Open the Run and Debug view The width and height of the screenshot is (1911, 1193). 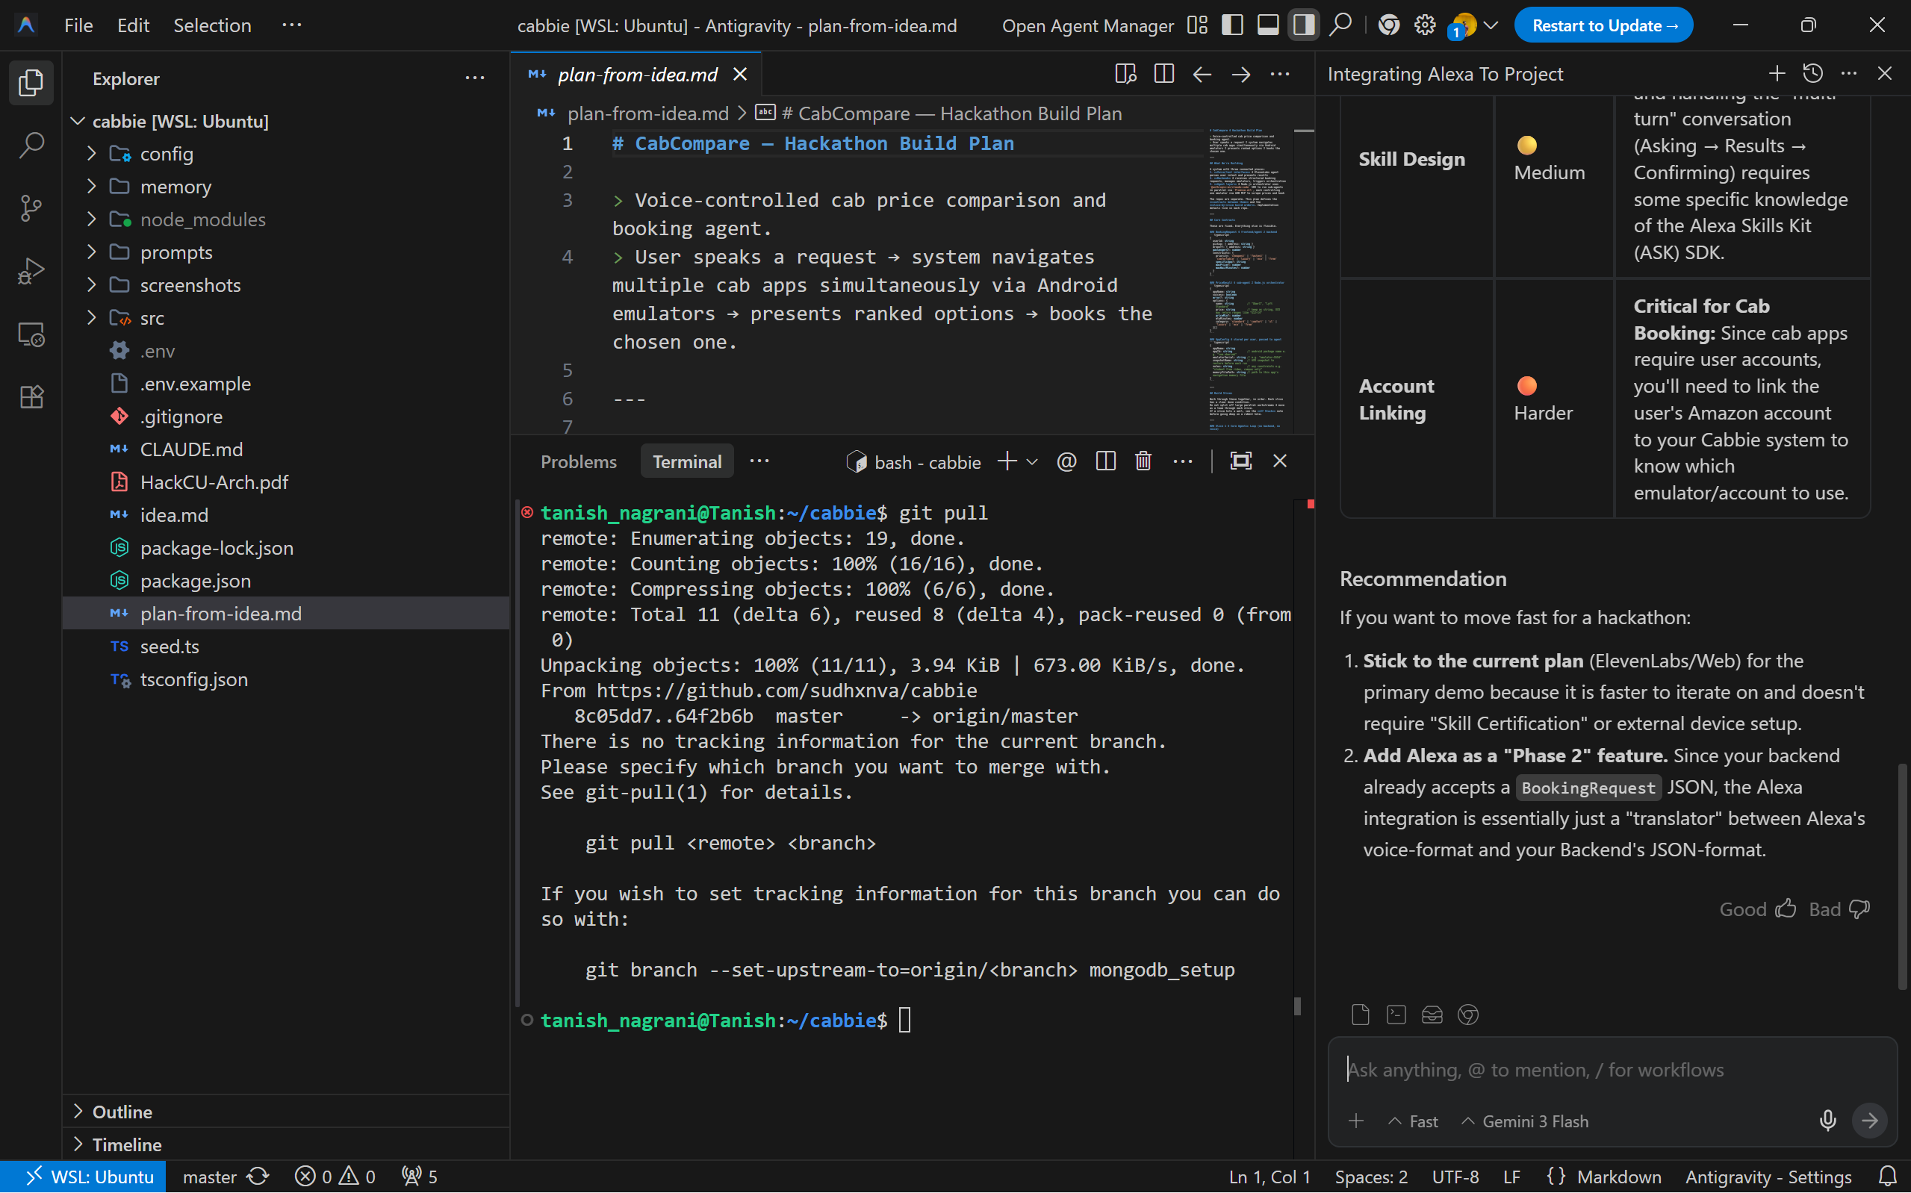click(x=31, y=272)
